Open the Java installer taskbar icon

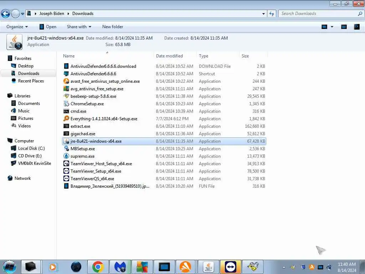tap(209, 267)
